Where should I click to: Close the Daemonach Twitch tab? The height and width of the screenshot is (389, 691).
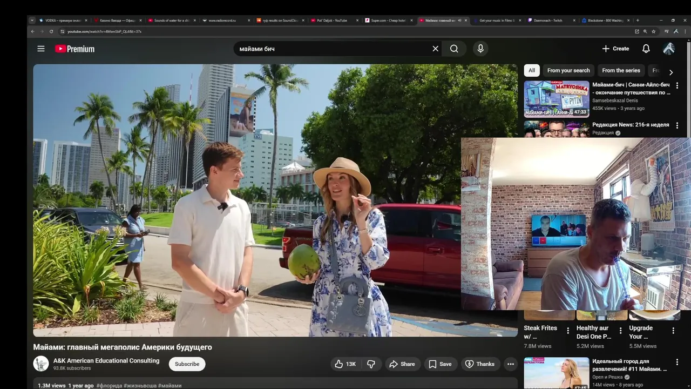point(574,21)
